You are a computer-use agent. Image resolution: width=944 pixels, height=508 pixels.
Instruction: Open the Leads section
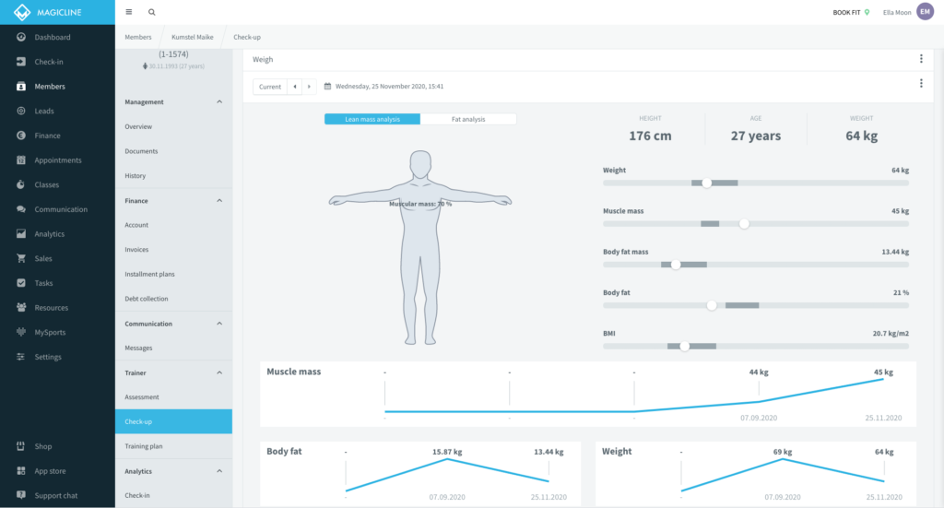44,111
